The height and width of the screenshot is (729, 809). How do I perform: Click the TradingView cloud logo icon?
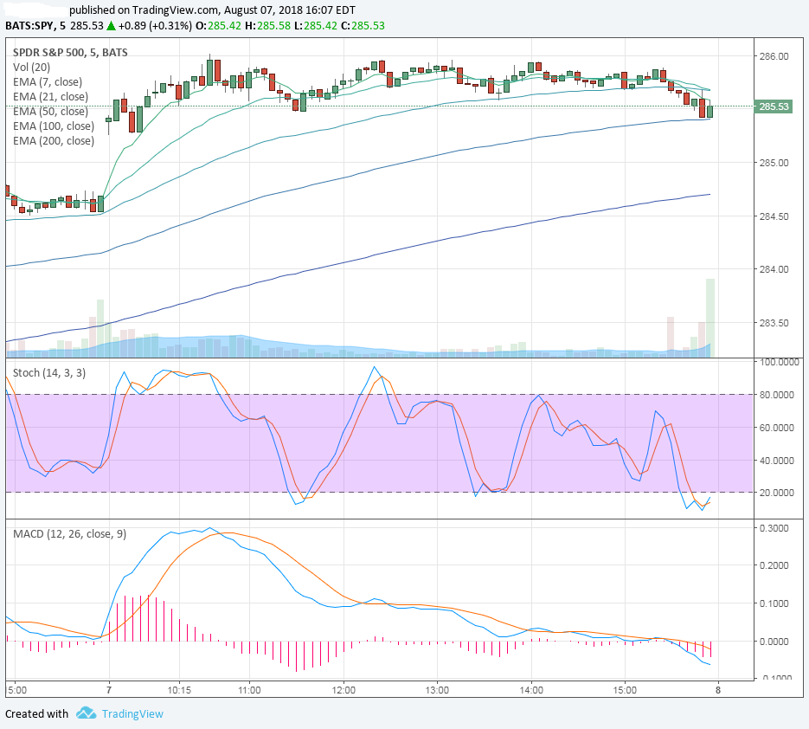(x=87, y=713)
